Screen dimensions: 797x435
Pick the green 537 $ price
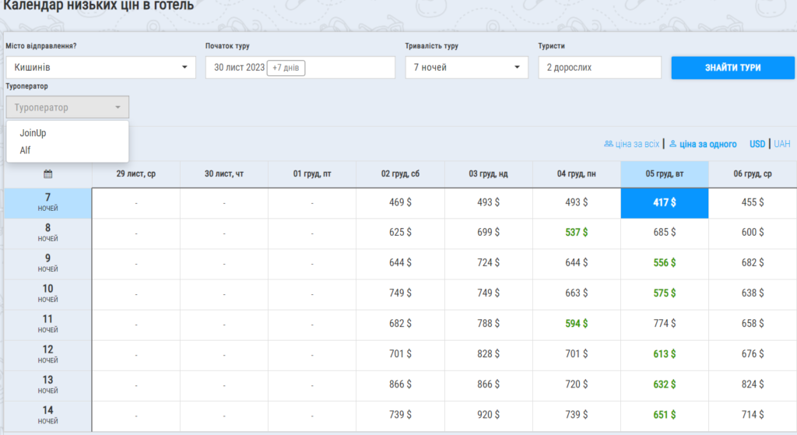click(576, 233)
